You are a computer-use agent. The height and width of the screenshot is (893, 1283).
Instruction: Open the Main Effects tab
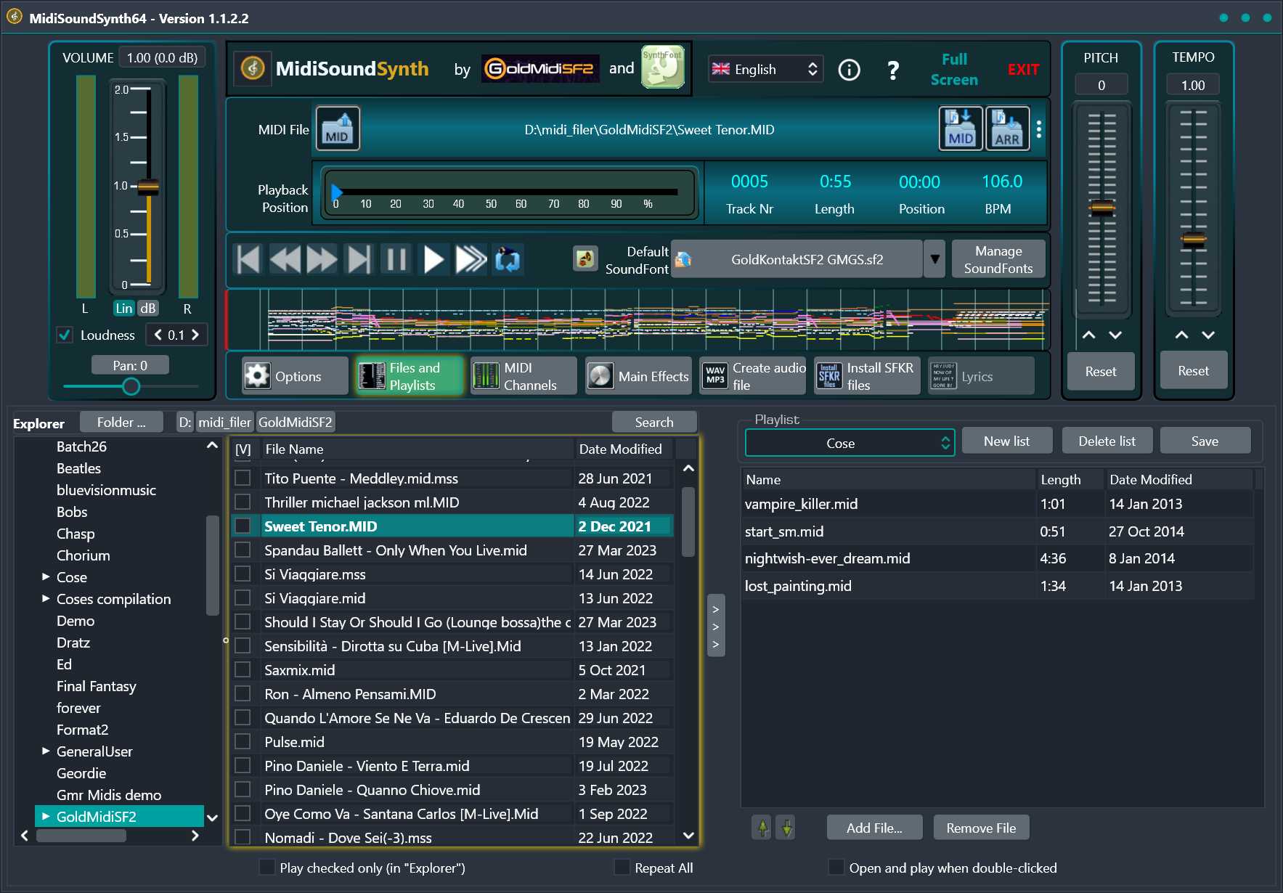(x=638, y=376)
